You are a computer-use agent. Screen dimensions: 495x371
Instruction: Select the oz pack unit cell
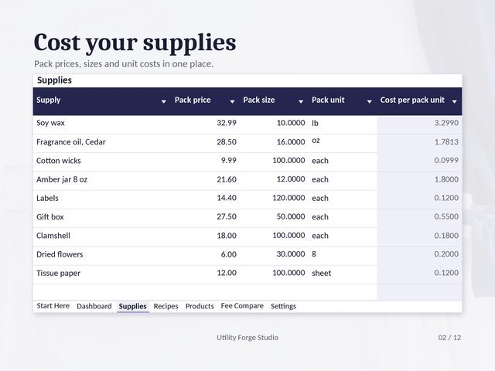click(x=343, y=142)
